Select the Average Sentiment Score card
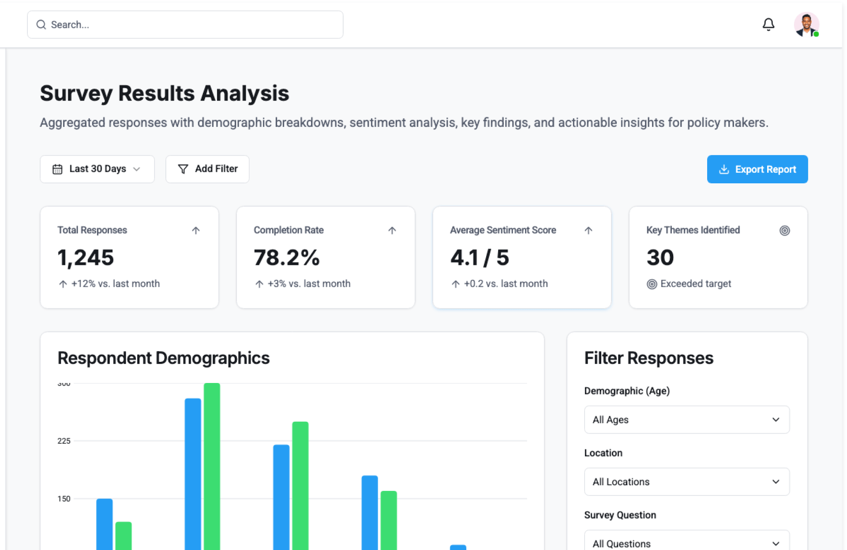 click(521, 257)
